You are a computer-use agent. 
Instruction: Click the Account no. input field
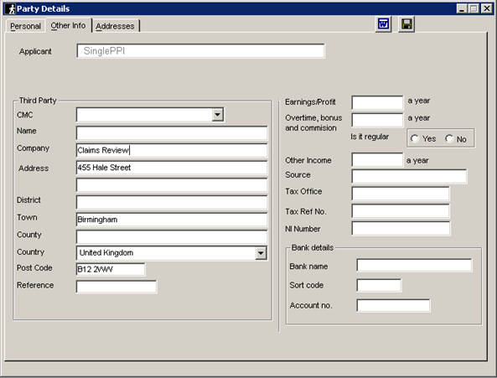(393, 305)
